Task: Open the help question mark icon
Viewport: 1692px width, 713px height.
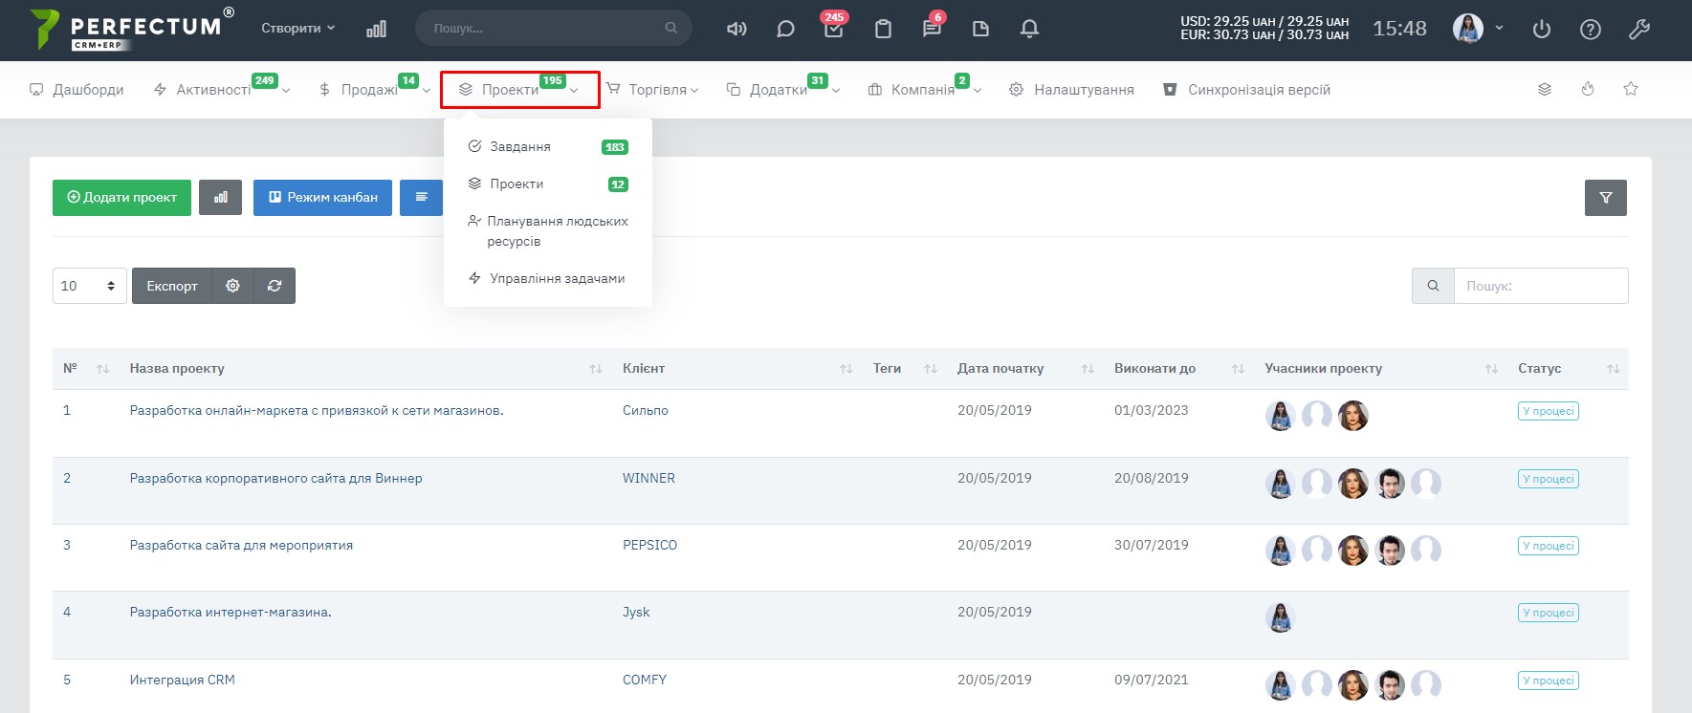Action: coord(1590,29)
